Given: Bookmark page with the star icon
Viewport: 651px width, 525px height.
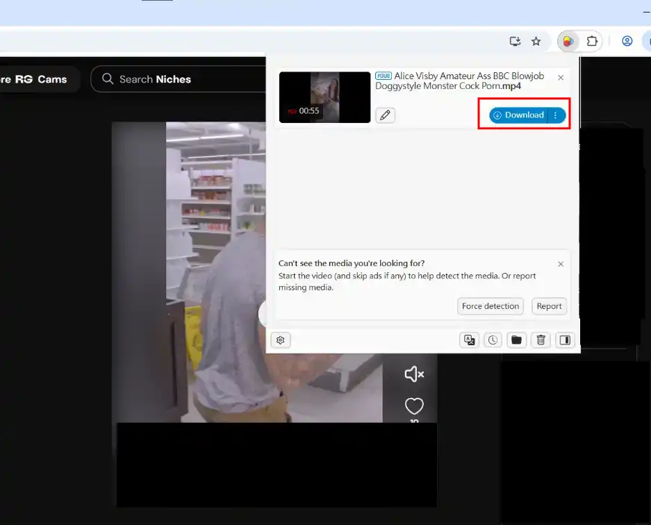Looking at the screenshot, I should (535, 41).
